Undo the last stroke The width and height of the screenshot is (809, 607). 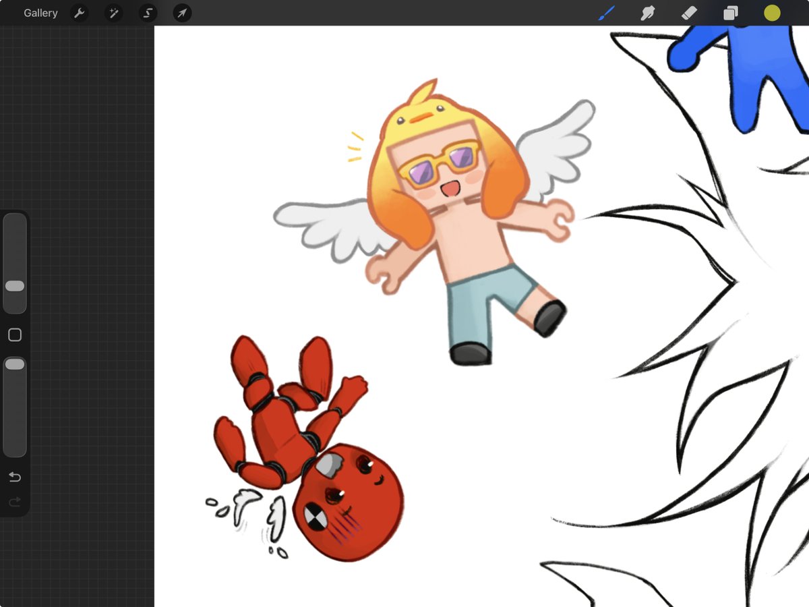point(15,478)
